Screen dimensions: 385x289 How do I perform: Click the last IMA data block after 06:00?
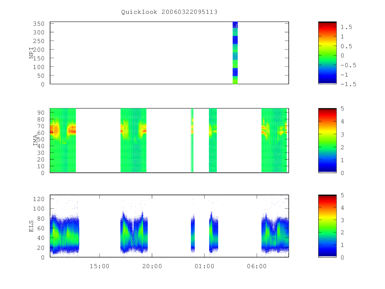(274, 140)
